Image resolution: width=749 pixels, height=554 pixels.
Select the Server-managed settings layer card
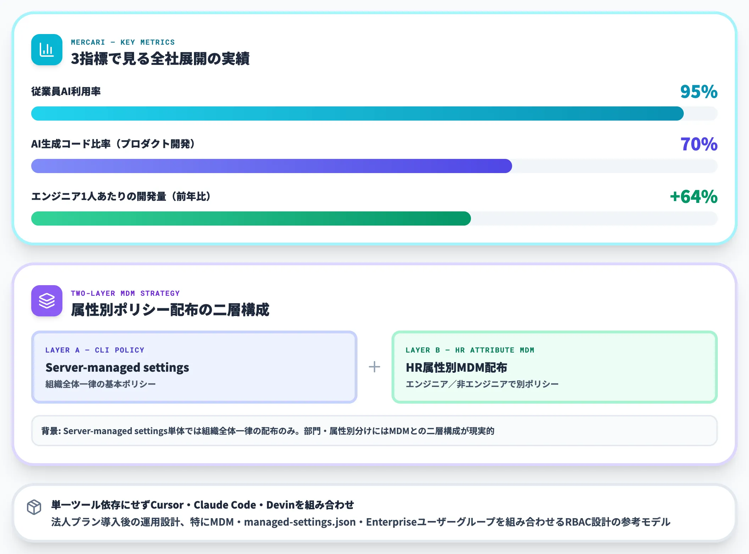click(194, 367)
